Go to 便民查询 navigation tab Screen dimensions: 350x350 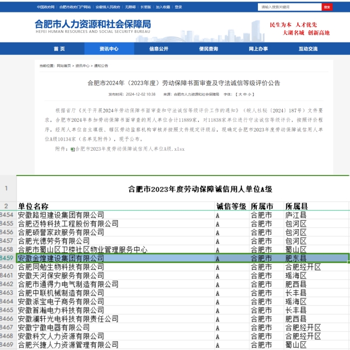point(208,48)
